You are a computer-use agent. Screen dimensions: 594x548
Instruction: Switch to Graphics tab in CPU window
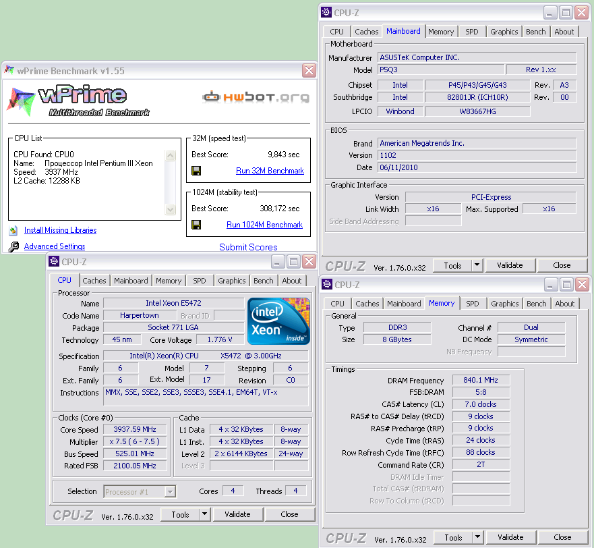click(232, 281)
